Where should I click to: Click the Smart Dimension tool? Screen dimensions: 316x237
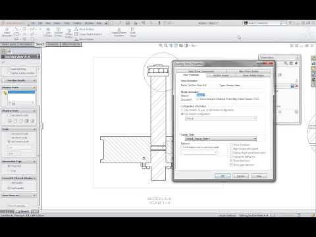(7, 32)
